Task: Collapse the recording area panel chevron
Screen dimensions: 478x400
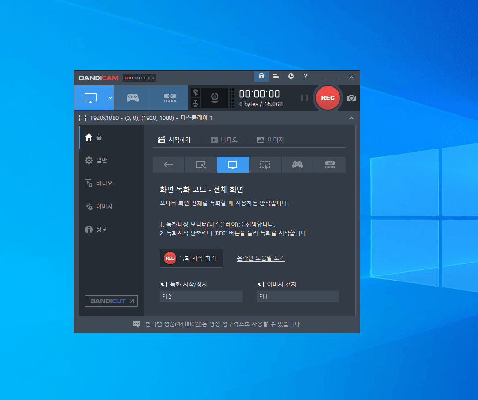Action: click(x=351, y=118)
